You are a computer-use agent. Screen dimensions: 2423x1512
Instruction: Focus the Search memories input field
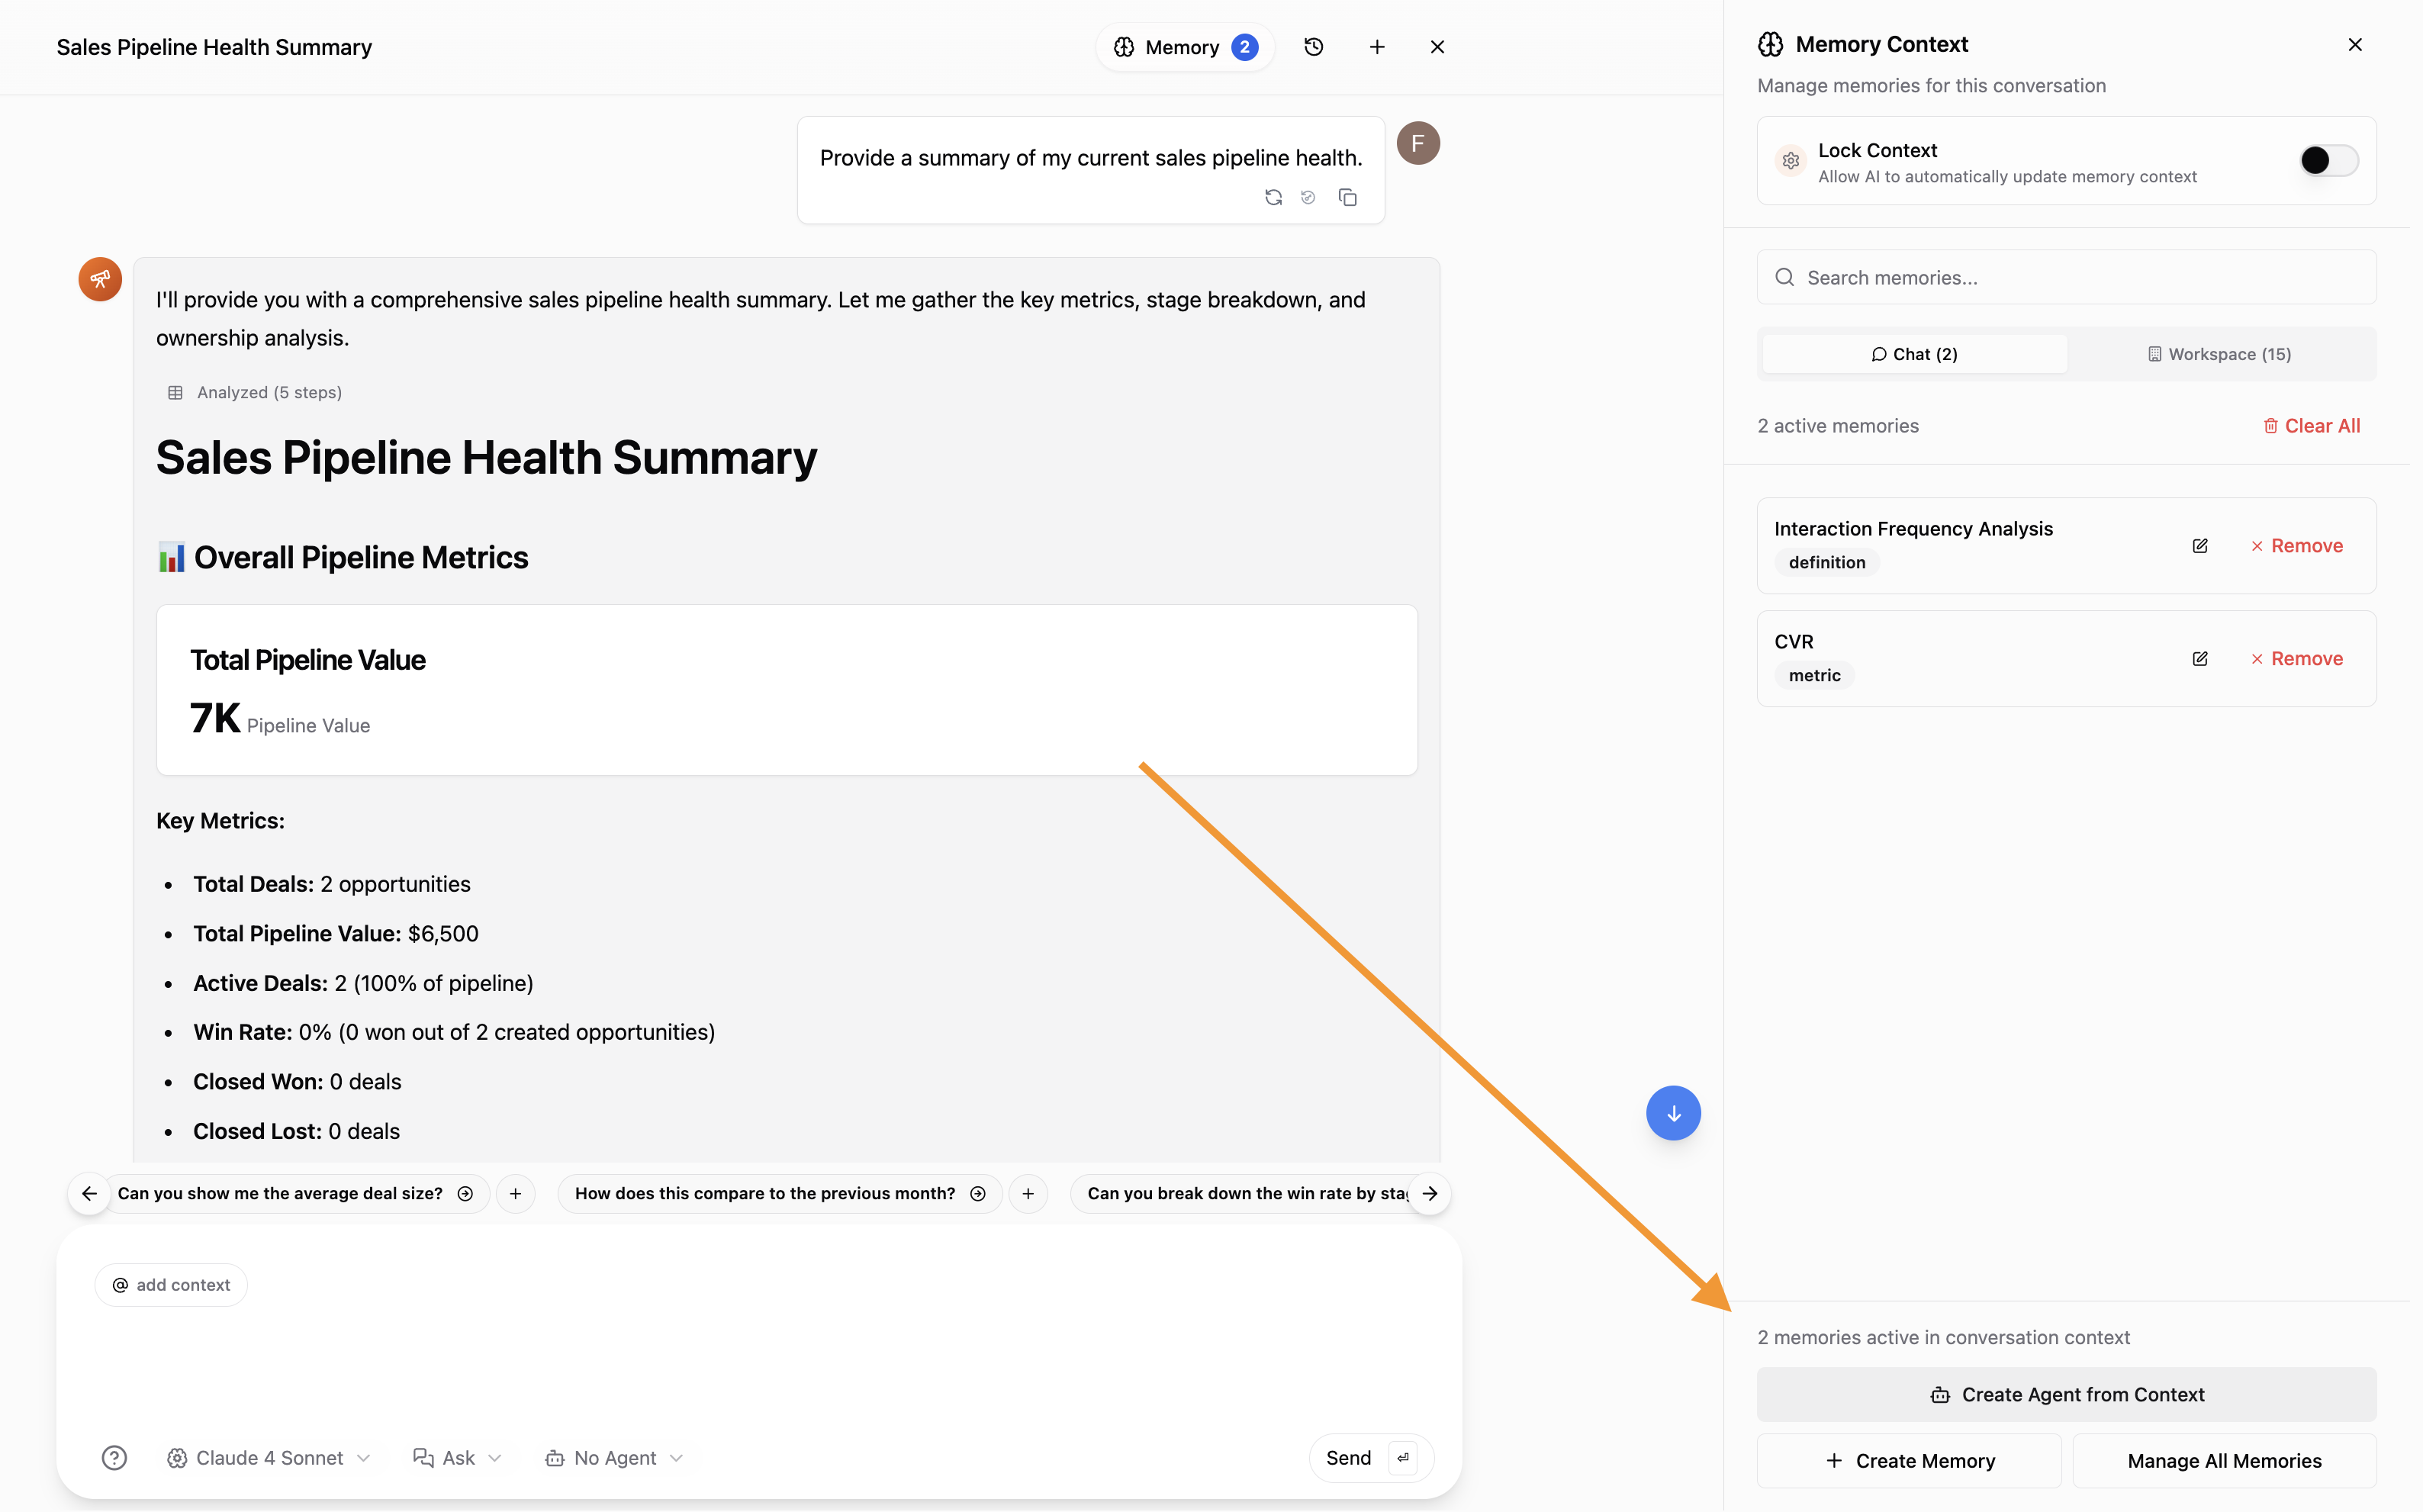point(2066,278)
